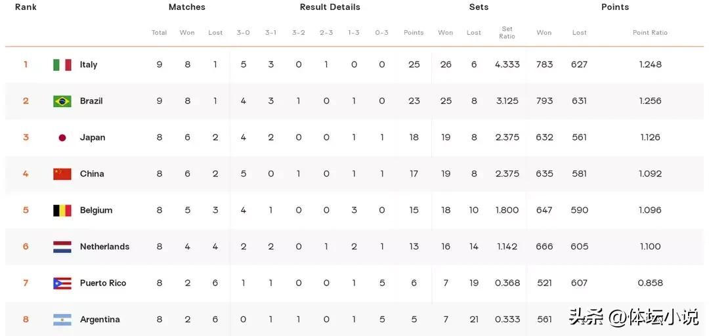Sort by the Set Ratio column

click(507, 33)
